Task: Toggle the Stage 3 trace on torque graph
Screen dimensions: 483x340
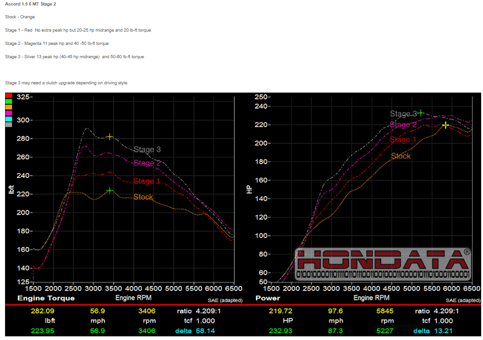Action: click(147, 149)
